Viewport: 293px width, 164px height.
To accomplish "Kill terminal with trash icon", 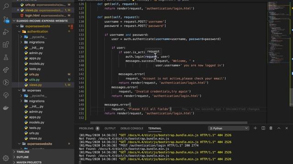I will tap(271, 128).
